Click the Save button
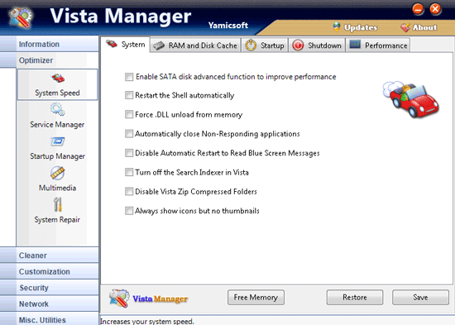455x325 pixels. click(x=420, y=298)
